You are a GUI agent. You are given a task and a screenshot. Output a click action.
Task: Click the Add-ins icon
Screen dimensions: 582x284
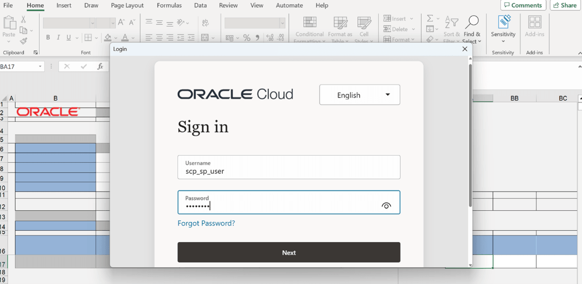(x=534, y=22)
